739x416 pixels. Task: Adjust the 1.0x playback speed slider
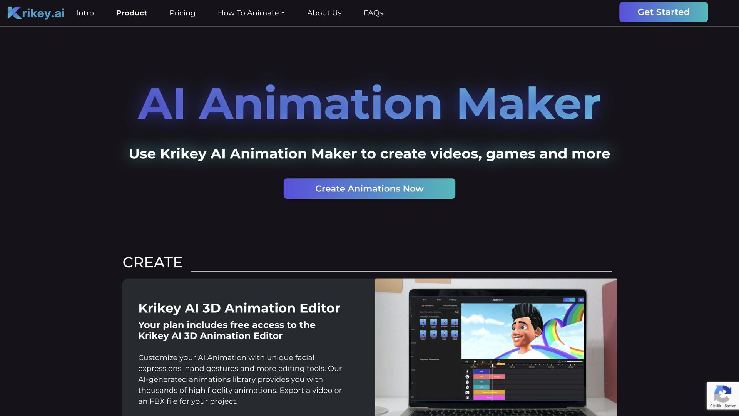click(573, 361)
